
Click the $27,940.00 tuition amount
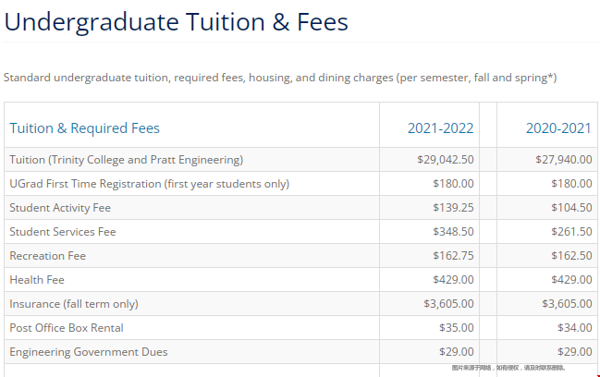563,160
